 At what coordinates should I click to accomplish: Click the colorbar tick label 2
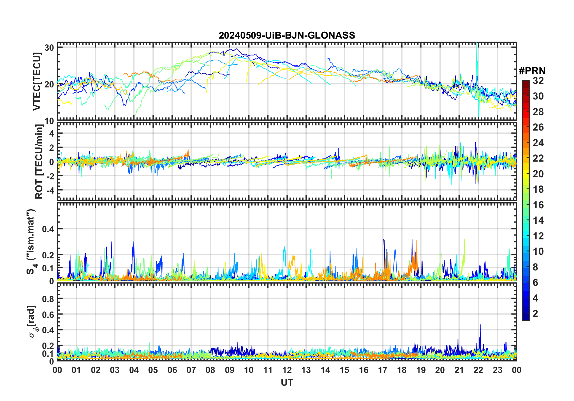(x=535, y=314)
